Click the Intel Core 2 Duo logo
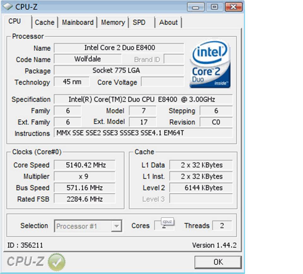Image resolution: width=303 pixels, height=274 pixels. coord(210,64)
